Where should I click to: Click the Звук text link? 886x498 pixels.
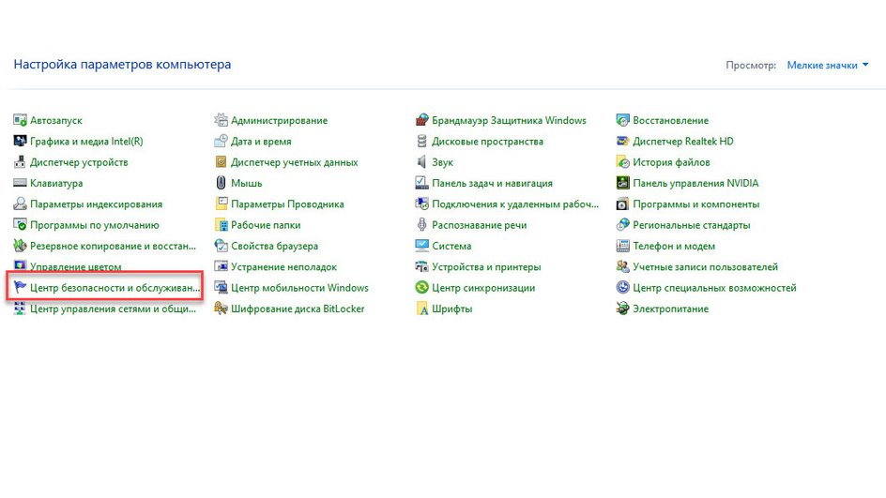coord(442,162)
